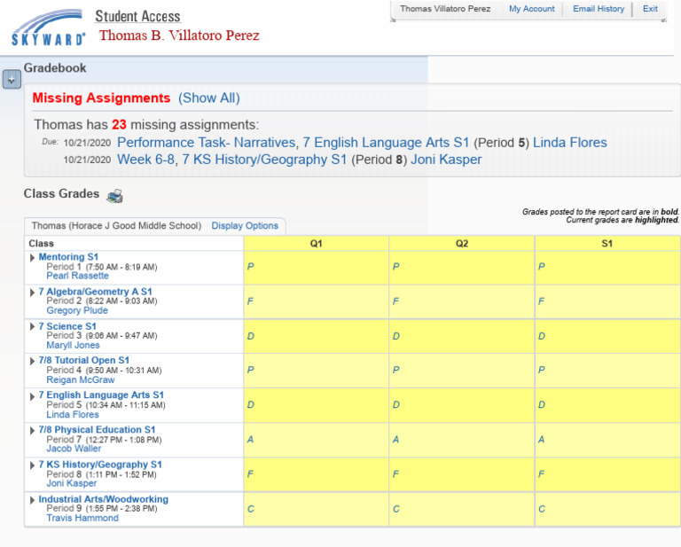Image resolution: width=681 pixels, height=547 pixels.
Task: Click the S1 grade C for Industrial Arts/Woodworking
Action: (542, 509)
